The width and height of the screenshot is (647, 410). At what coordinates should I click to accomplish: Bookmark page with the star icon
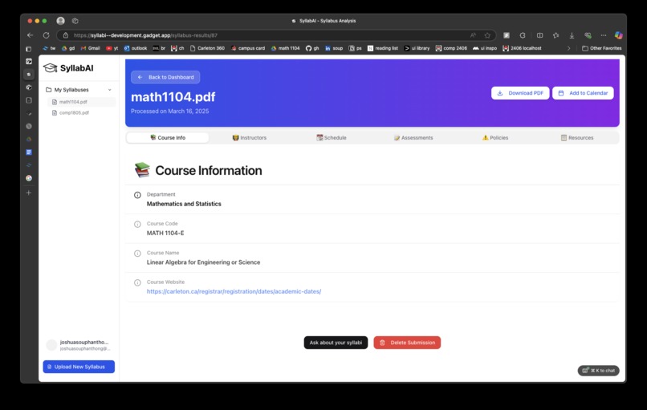pos(487,35)
